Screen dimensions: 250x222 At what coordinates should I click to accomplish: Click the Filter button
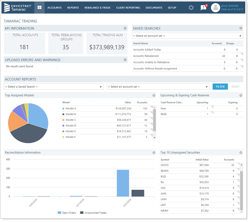click(220, 87)
